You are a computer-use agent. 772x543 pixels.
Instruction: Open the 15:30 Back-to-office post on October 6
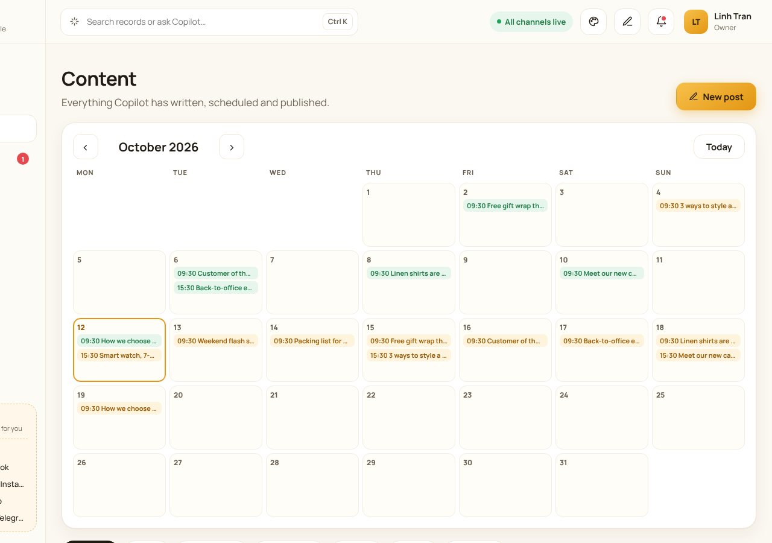tap(216, 288)
